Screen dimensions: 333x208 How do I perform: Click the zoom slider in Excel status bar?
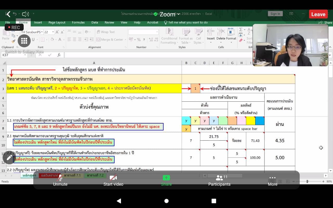[x=307, y=181]
